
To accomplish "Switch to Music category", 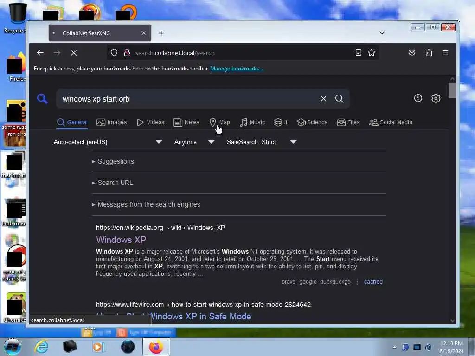I will pos(252,122).
